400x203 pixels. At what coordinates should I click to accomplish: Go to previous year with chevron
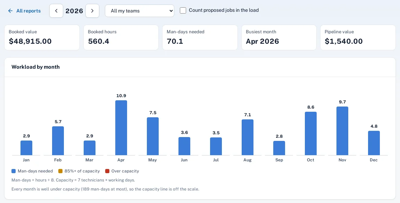[x=56, y=11]
